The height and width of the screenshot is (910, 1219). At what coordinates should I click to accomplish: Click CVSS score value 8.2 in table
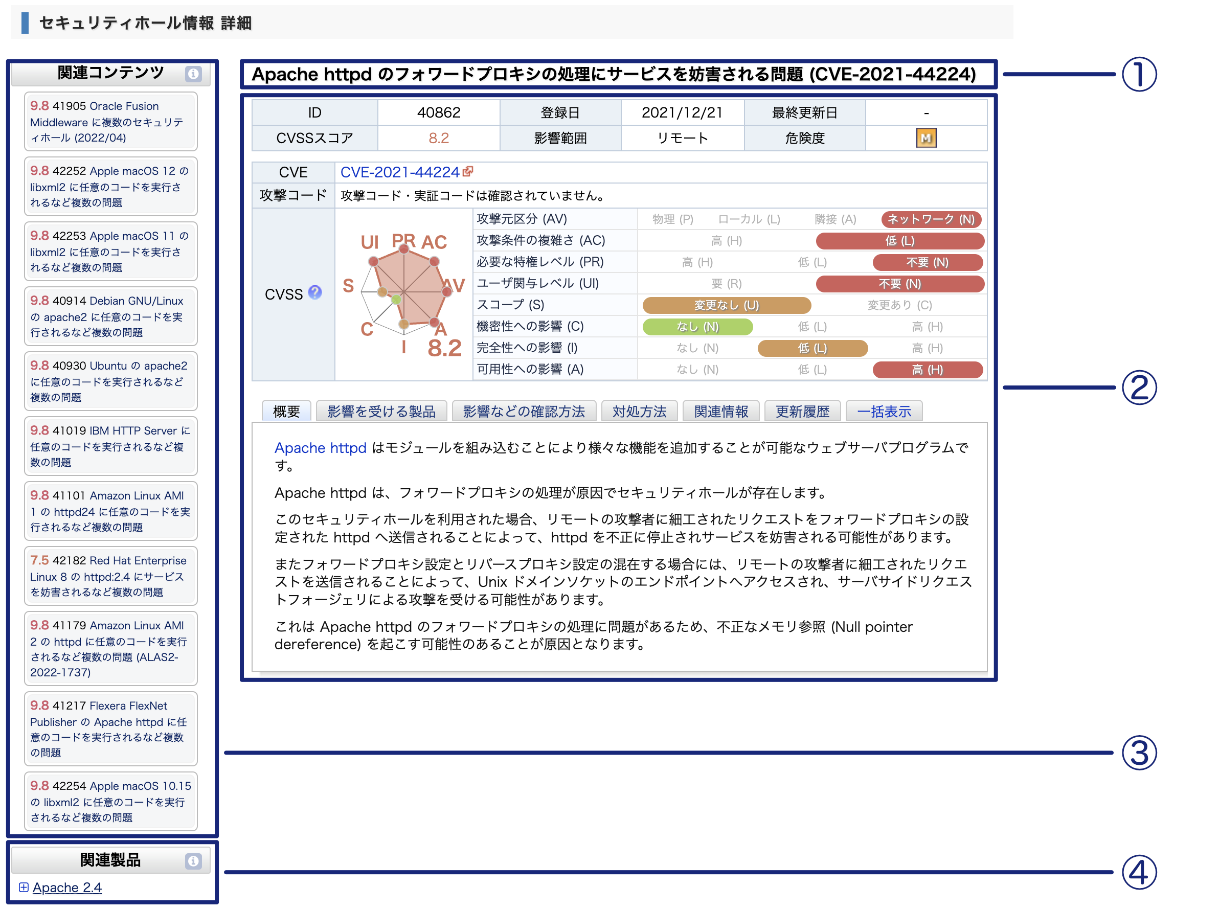(439, 138)
